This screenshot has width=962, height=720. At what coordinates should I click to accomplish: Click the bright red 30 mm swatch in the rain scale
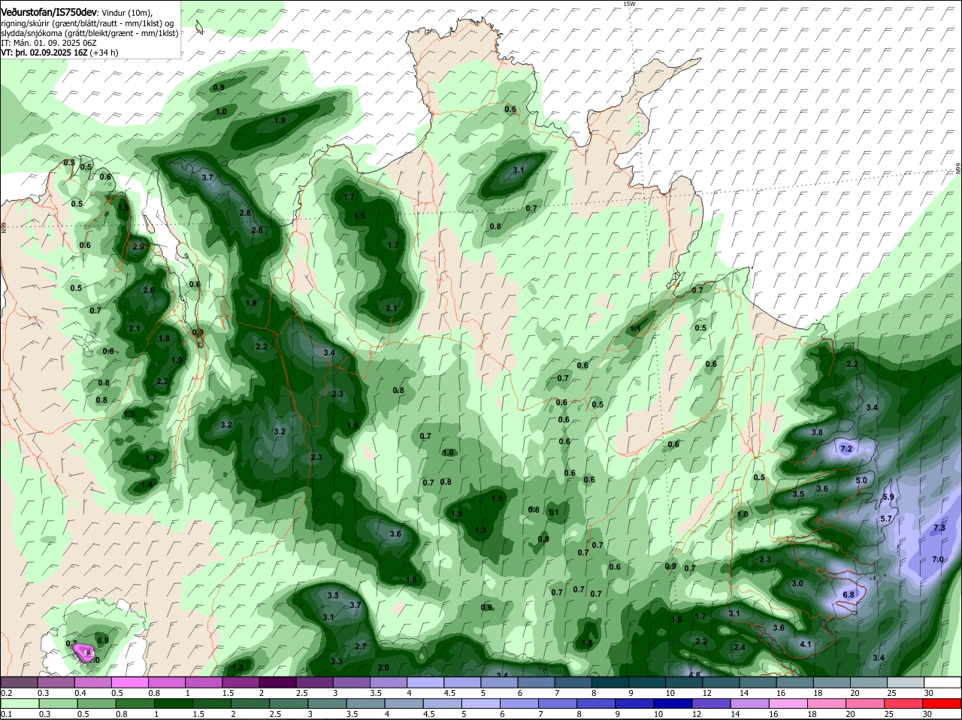[942, 703]
